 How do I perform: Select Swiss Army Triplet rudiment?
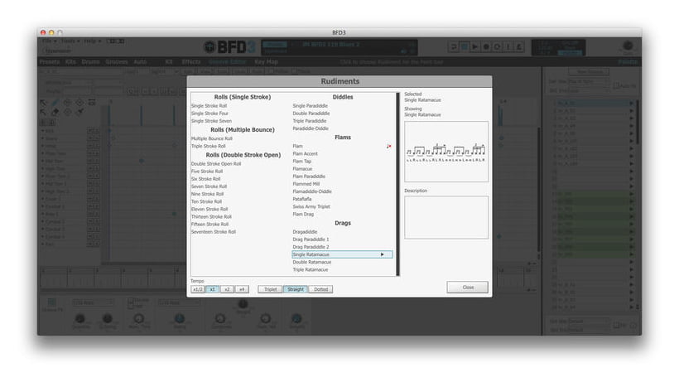[311, 207]
